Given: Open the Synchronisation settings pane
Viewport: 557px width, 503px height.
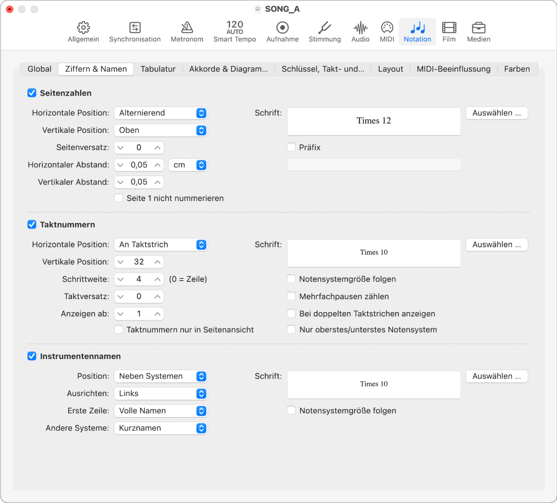Looking at the screenshot, I should [x=135, y=32].
